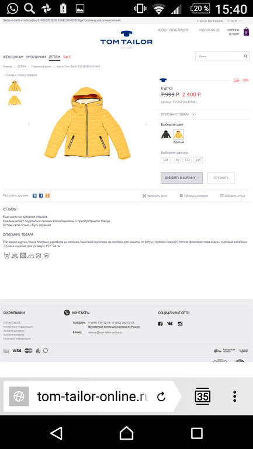This screenshot has width=253, height=449.
Task: Click ДОБАВИТЬ В КОРЗИНУ button
Action: point(182,178)
